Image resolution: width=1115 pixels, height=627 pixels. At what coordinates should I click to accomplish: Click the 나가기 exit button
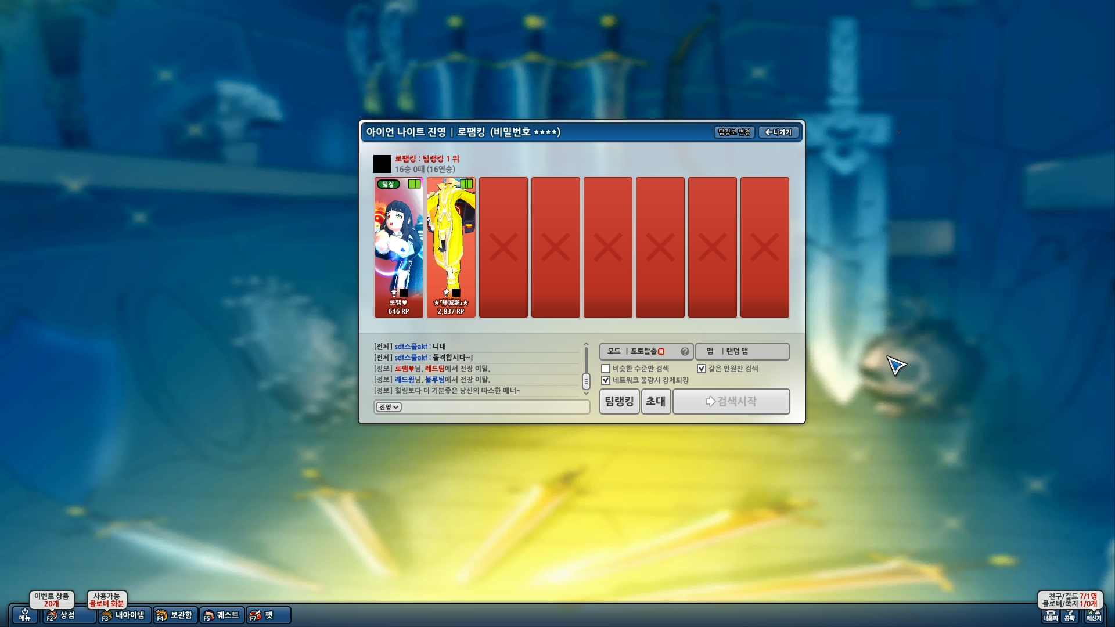pos(779,132)
